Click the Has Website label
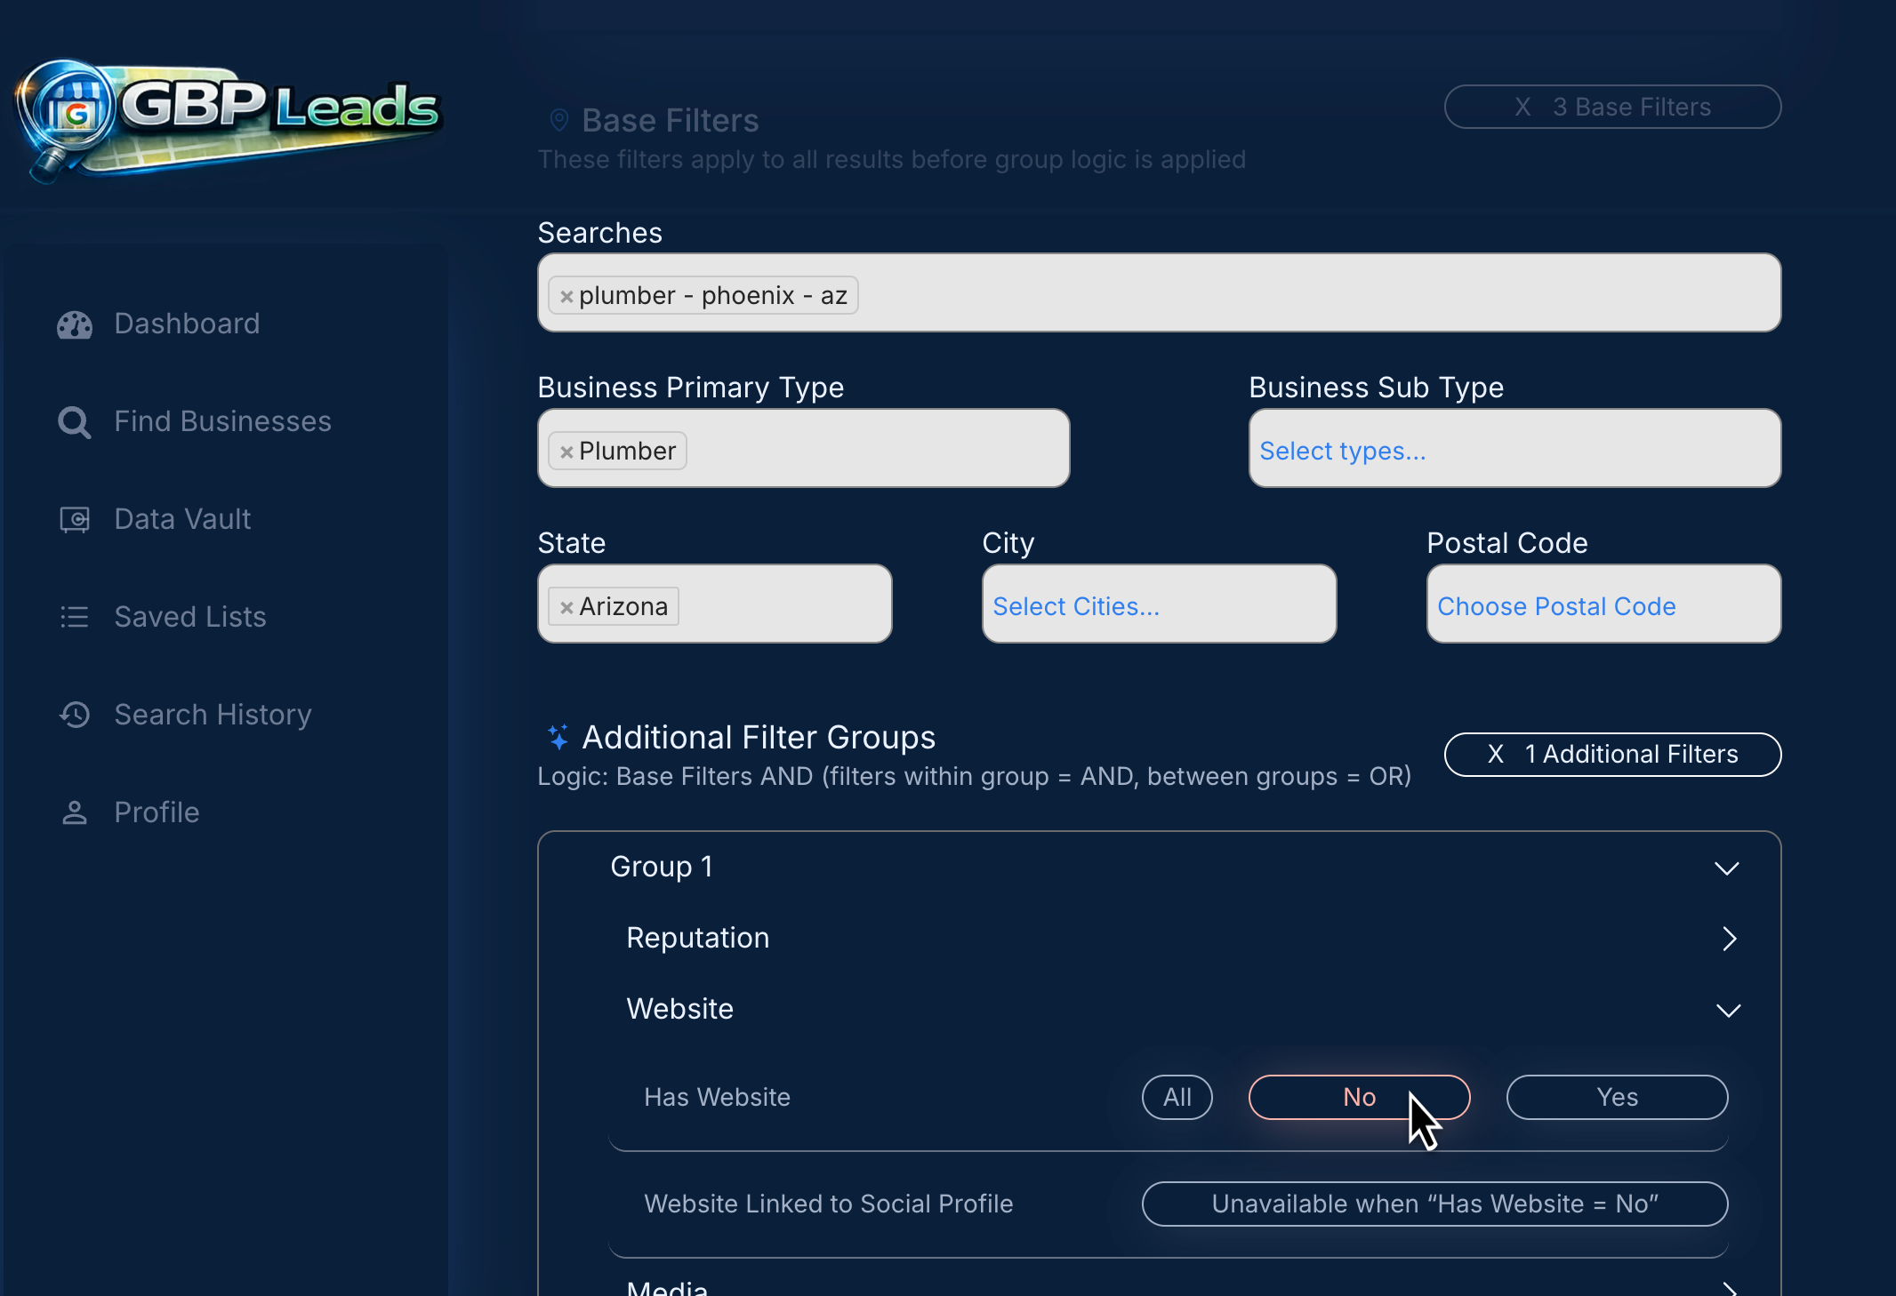This screenshot has height=1296, width=1896. 717,1097
